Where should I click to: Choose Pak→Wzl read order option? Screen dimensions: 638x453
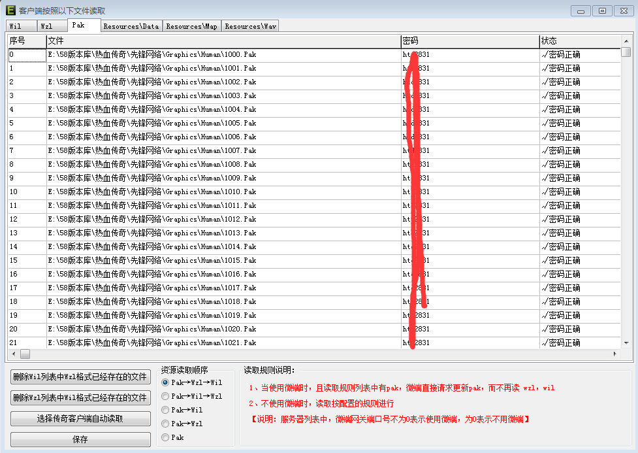click(x=165, y=424)
